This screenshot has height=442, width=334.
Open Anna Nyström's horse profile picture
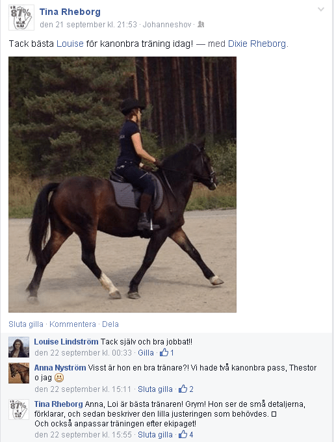click(19, 373)
